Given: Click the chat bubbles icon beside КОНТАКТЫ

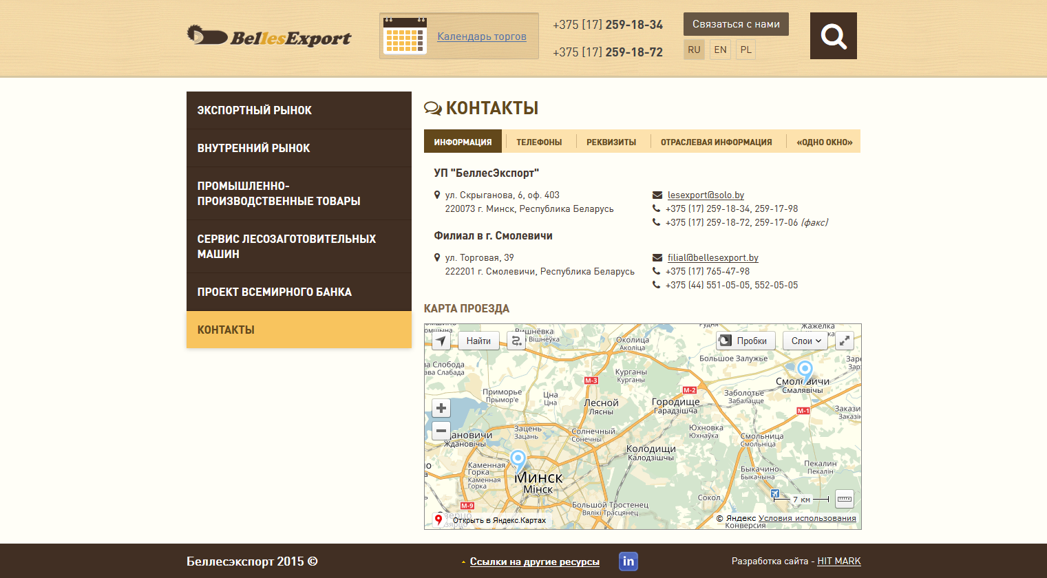Looking at the screenshot, I should pyautogui.click(x=433, y=108).
